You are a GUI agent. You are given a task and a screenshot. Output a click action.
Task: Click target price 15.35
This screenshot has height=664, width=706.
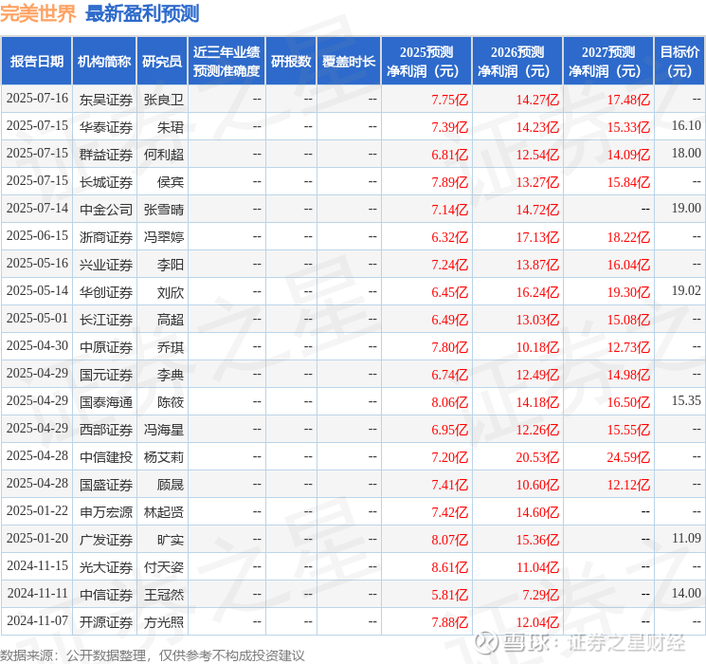[686, 400]
